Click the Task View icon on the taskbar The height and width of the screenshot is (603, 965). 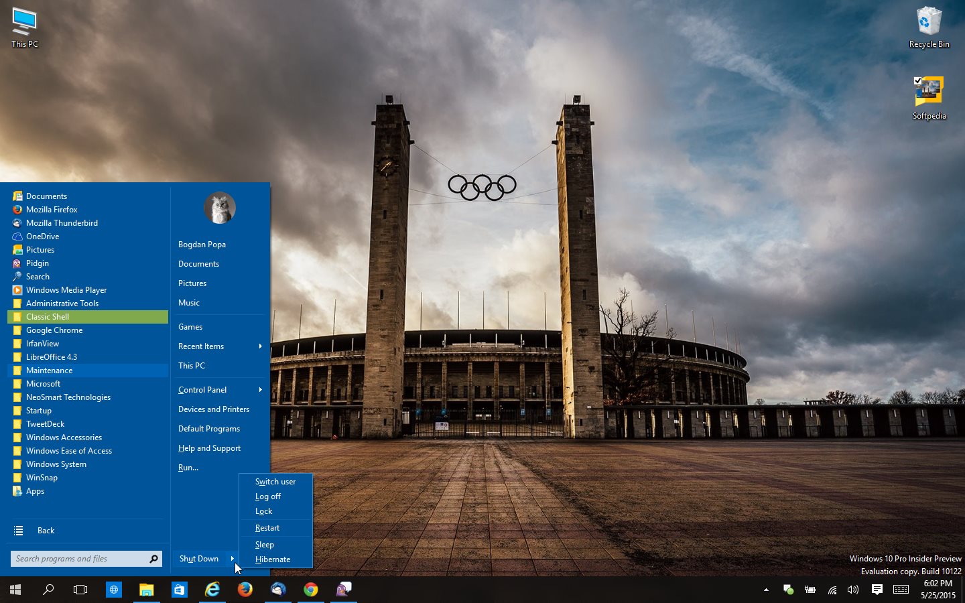pyautogui.click(x=80, y=590)
